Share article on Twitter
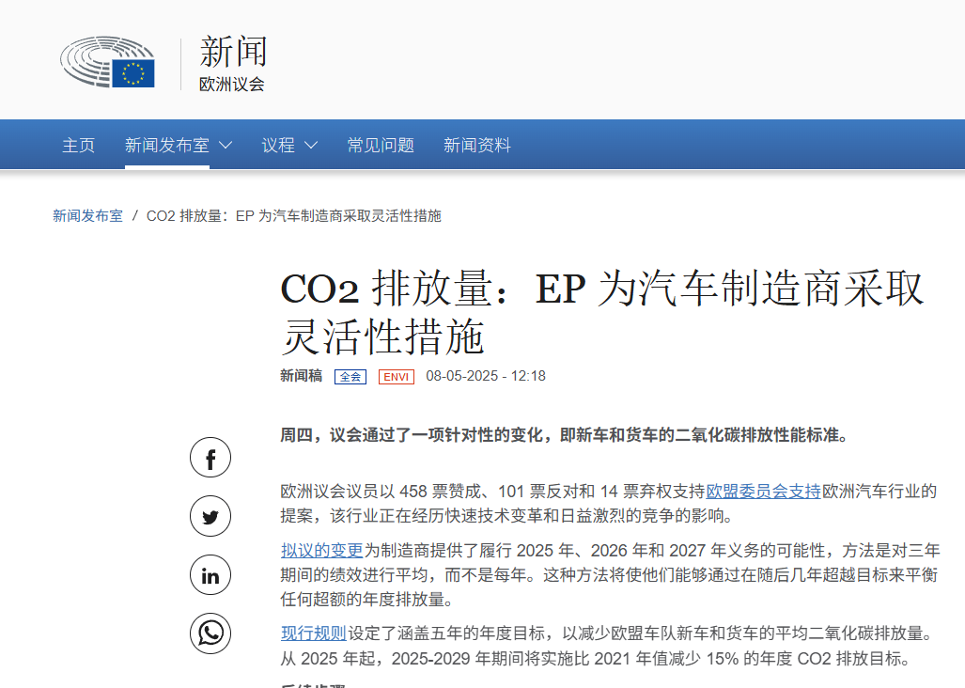965x688 pixels. tap(210, 516)
